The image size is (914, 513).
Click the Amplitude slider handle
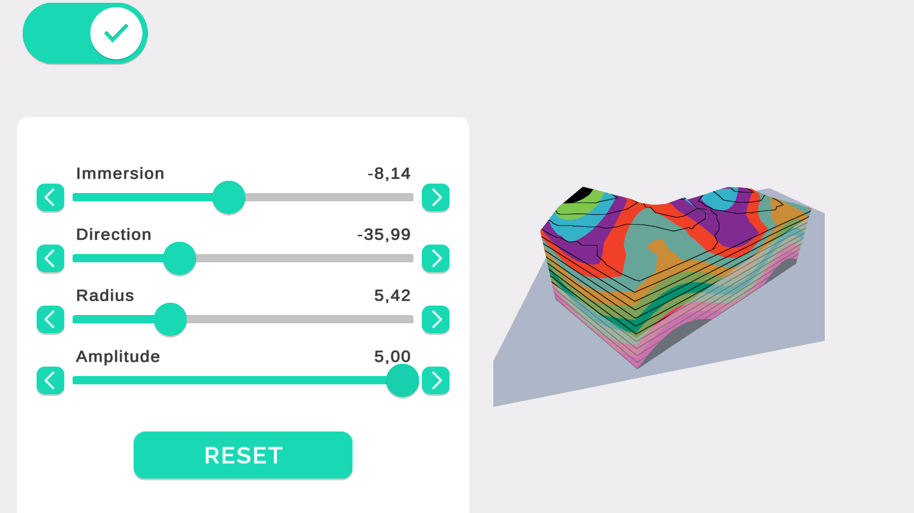click(x=402, y=380)
